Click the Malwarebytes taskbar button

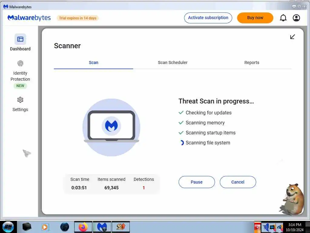pyautogui.click(x=102, y=227)
